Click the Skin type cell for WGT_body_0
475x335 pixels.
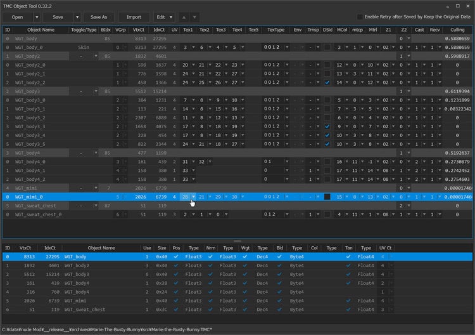84,48
